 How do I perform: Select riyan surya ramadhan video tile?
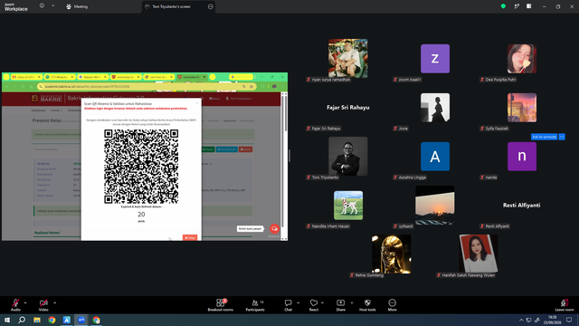347,58
